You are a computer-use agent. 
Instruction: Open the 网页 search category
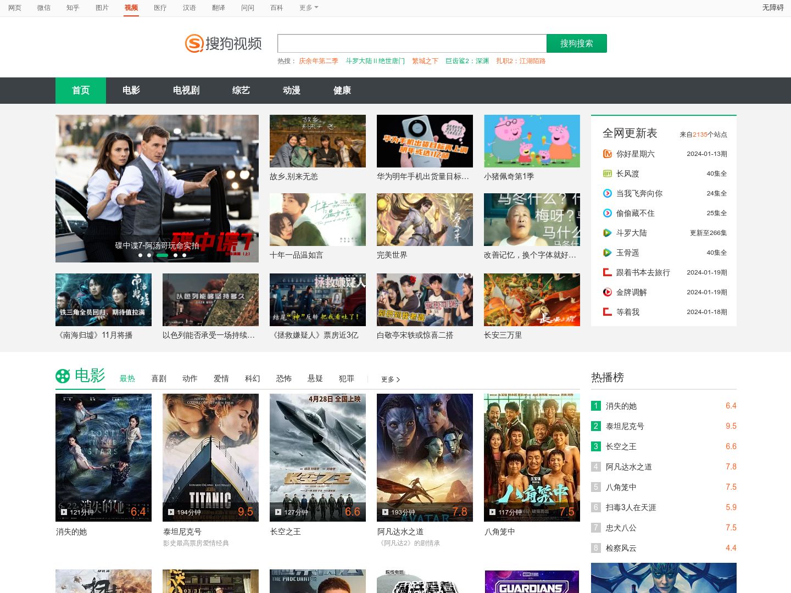15,8
